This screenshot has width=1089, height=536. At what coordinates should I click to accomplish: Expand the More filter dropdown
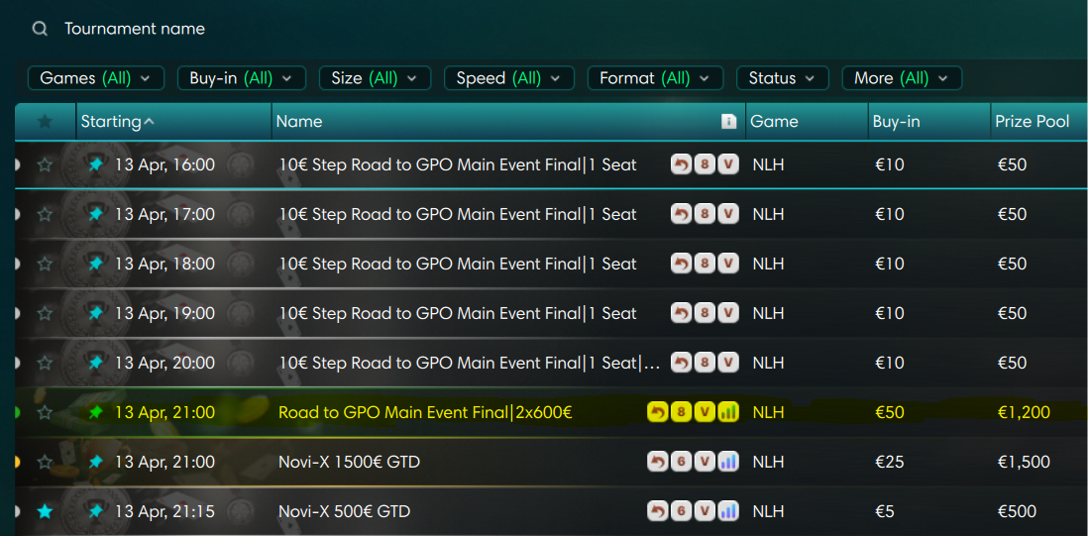click(x=901, y=78)
